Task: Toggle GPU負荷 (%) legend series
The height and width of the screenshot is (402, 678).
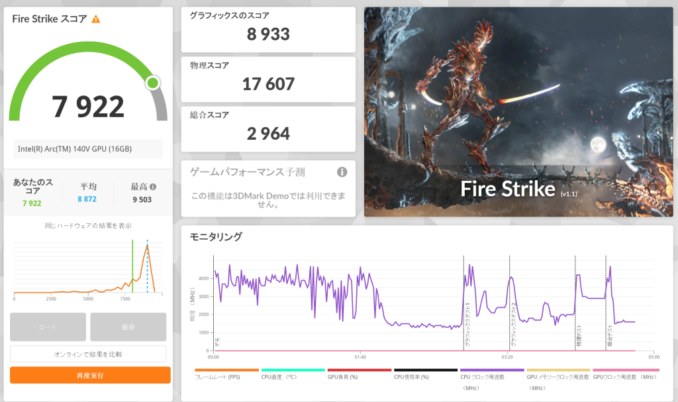Action: pos(359,376)
